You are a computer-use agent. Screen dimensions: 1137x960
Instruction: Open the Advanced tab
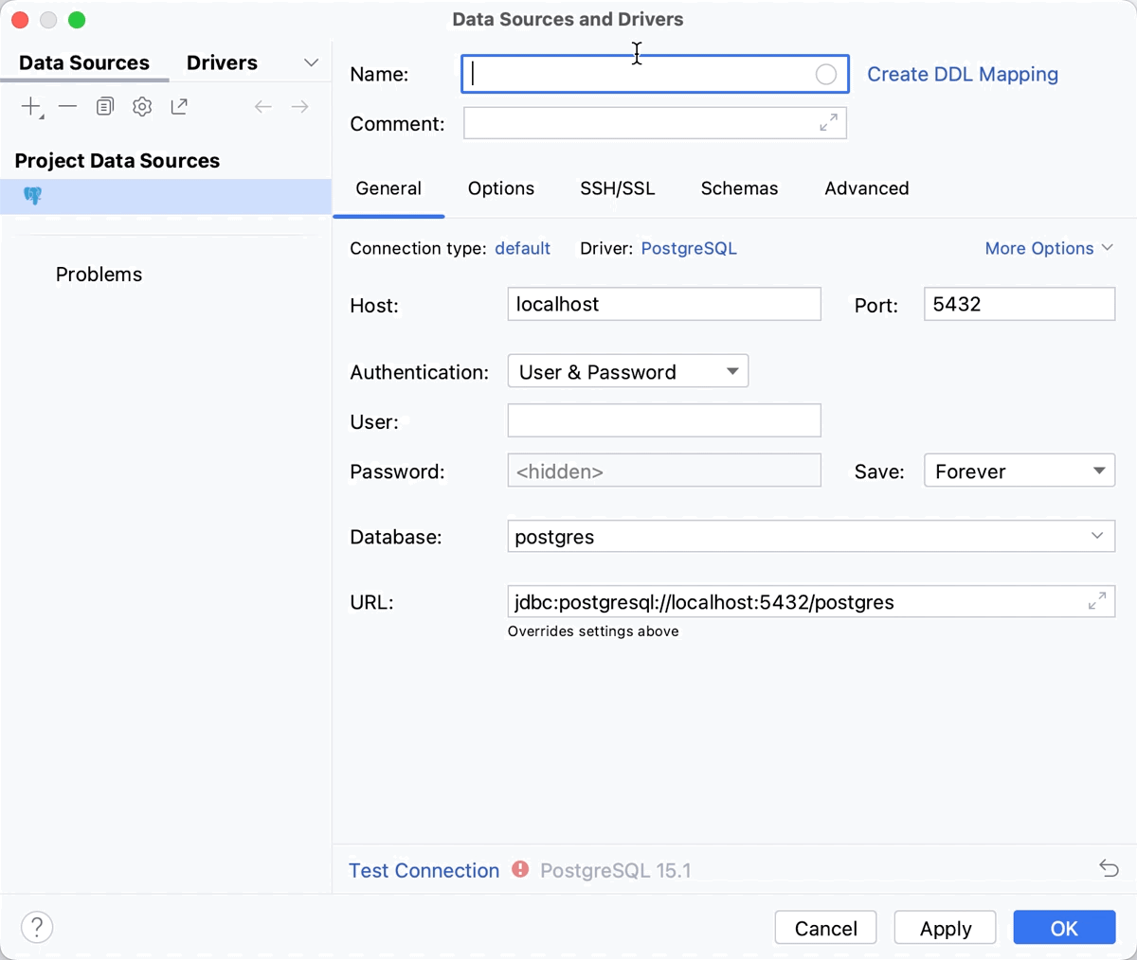pyautogui.click(x=867, y=188)
